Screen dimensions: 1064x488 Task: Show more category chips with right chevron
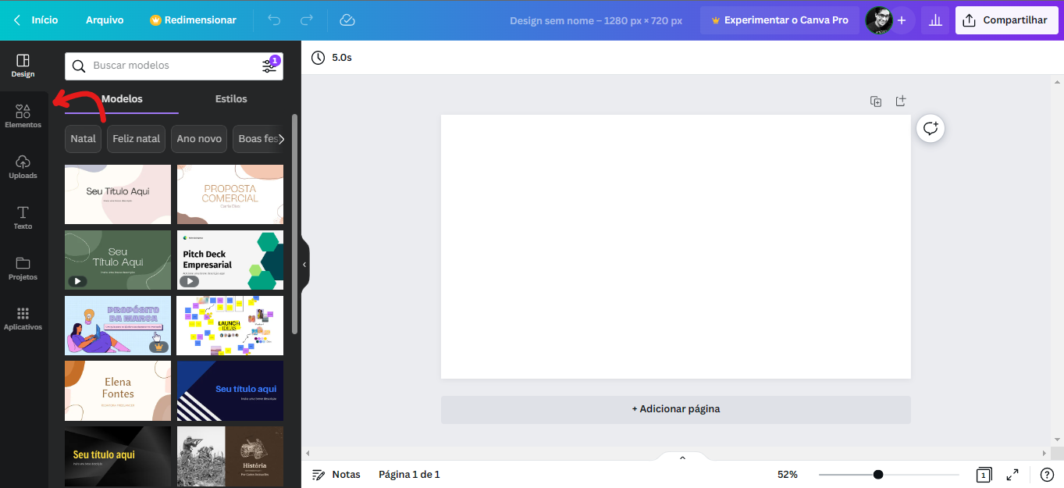[281, 139]
